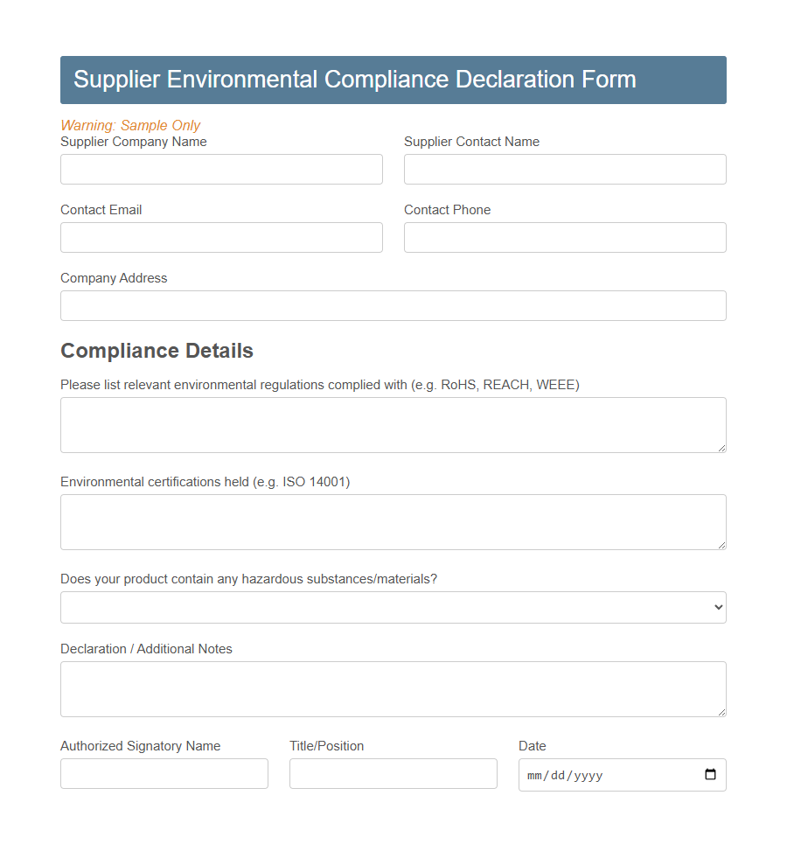Click the Title/Position input

393,773
